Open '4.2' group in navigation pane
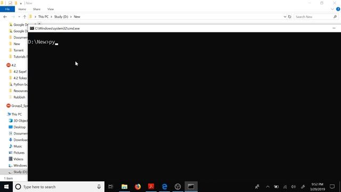Image resolution: width=341 pixels, height=192 pixels. pyautogui.click(x=11, y=65)
